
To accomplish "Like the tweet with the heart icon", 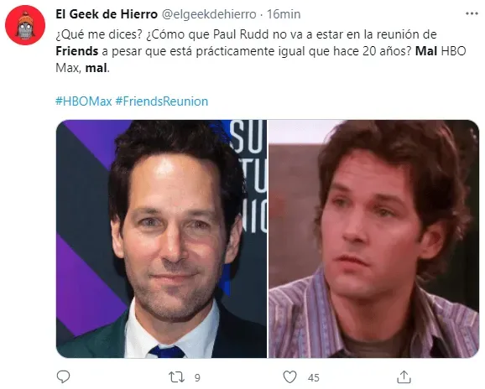I will tap(289, 377).
